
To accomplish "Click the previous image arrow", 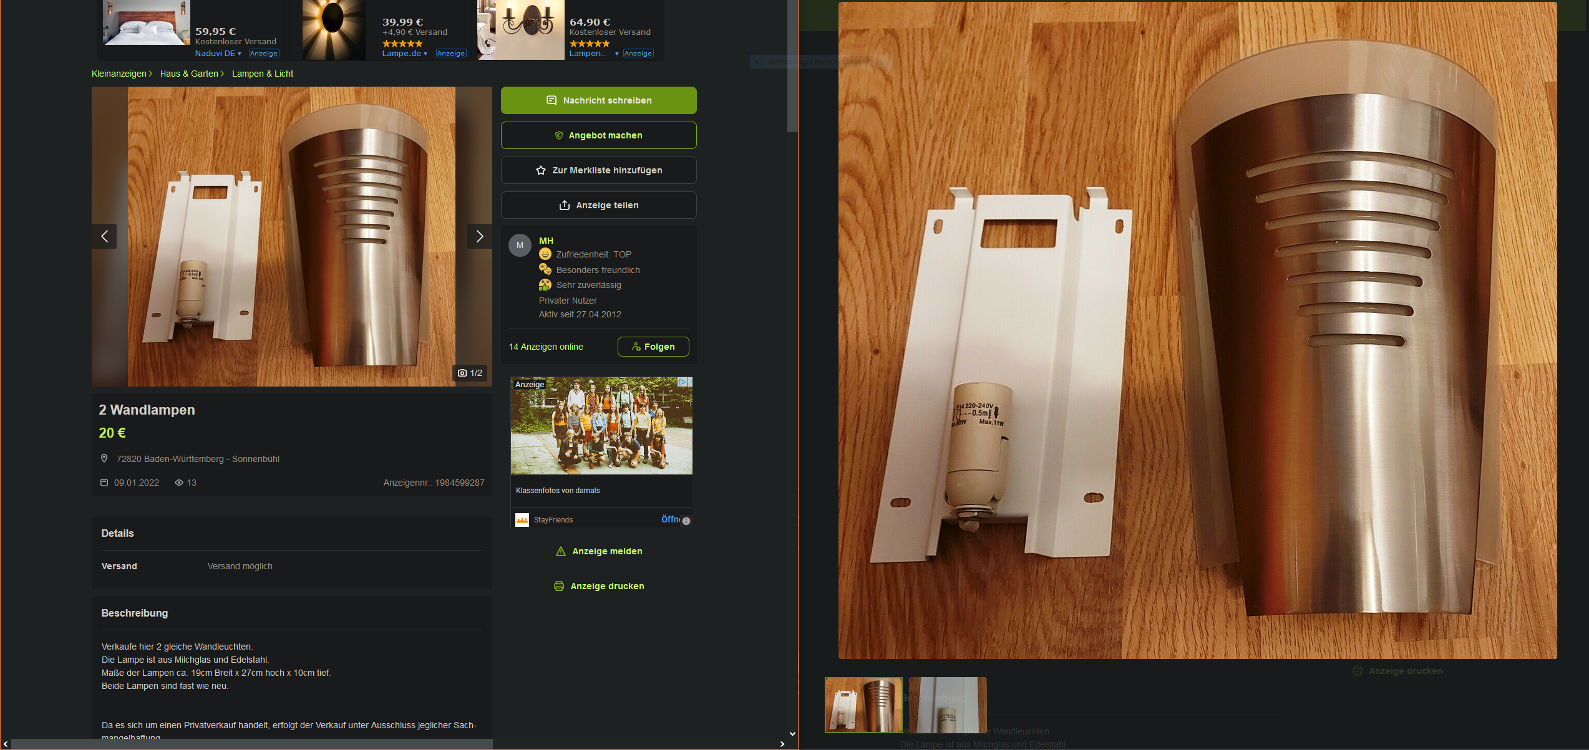I will (x=104, y=236).
